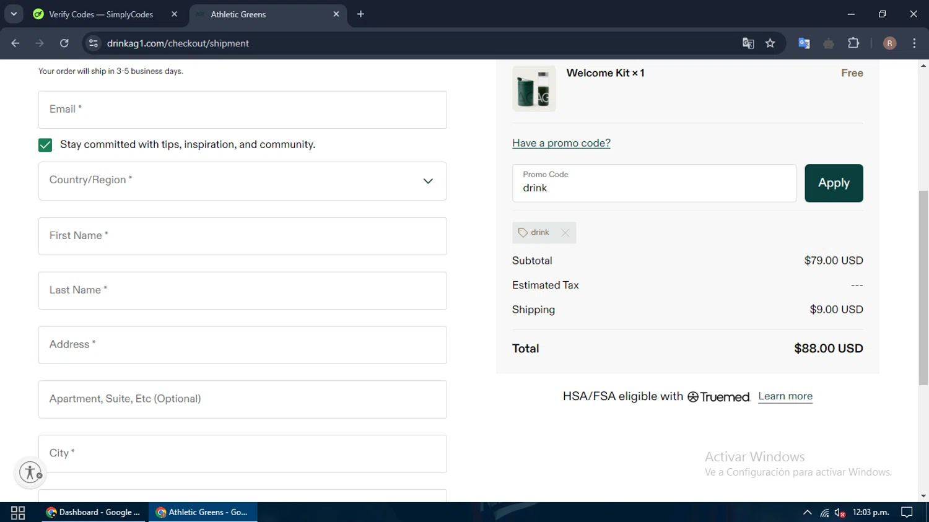Open a new browser tab
Image resolution: width=929 pixels, height=522 pixels.
click(x=360, y=14)
